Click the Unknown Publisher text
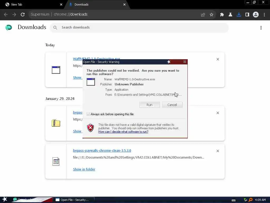 click(x=129, y=84)
